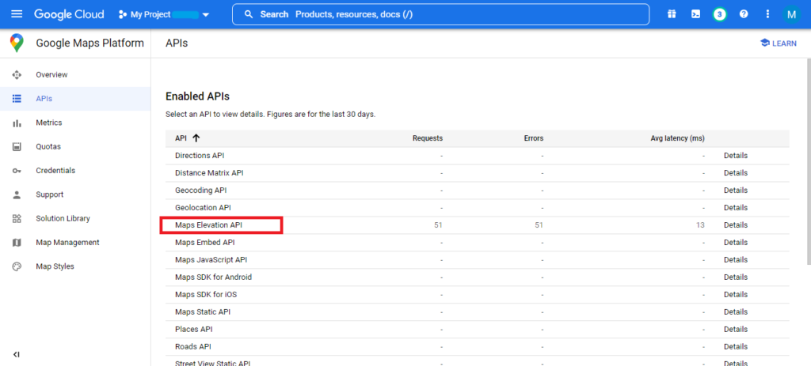This screenshot has width=811, height=366.
Task: Open Details for Geocoding API
Action: (x=736, y=191)
